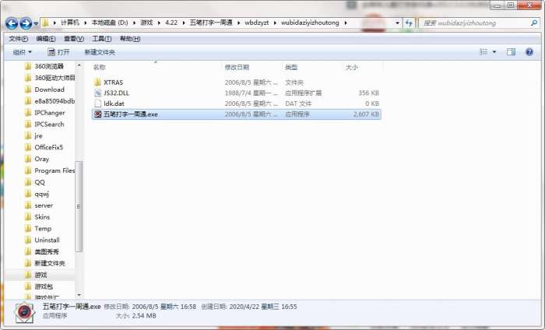
Task: Select qqwj folder in navigation tree
Action: [x=42, y=194]
